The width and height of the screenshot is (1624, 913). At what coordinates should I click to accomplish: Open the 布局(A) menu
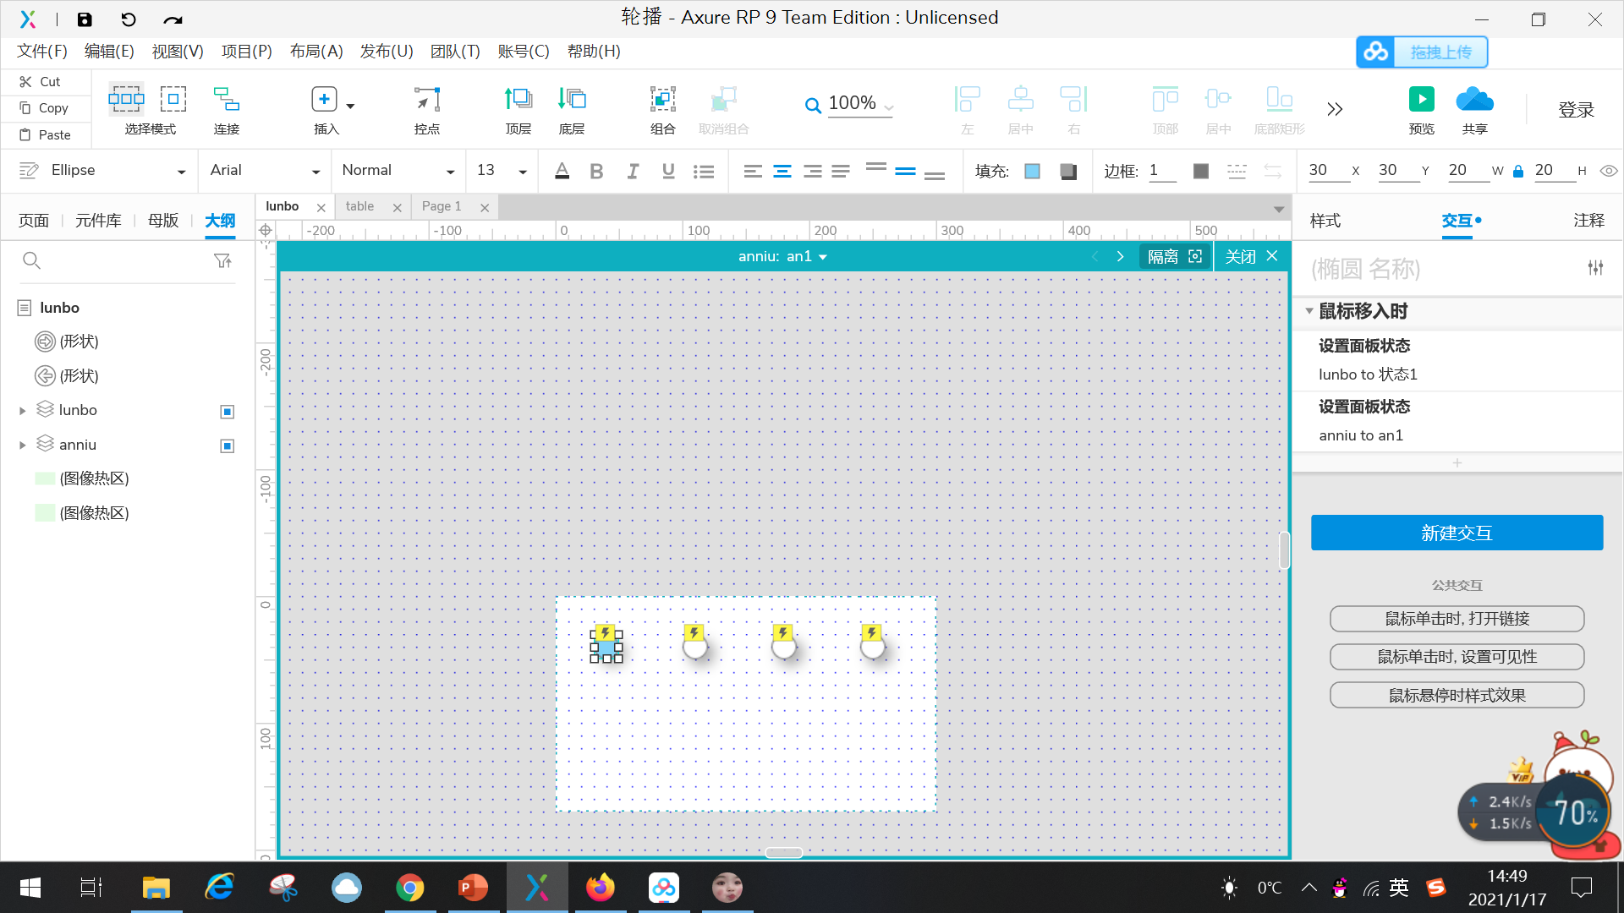(316, 52)
